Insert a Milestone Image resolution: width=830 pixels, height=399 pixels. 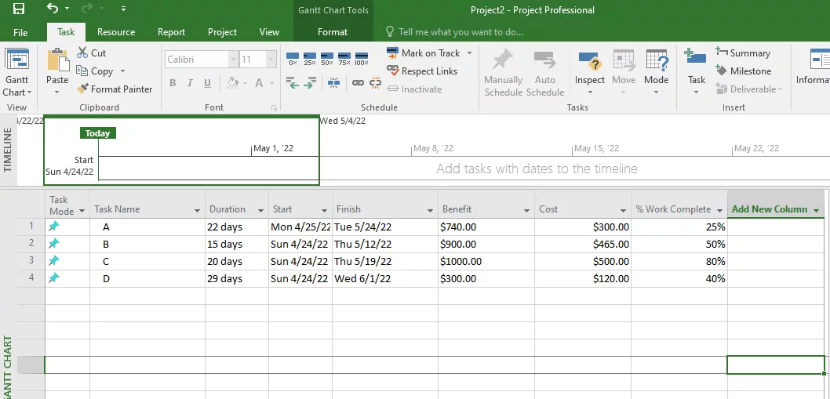click(x=742, y=71)
